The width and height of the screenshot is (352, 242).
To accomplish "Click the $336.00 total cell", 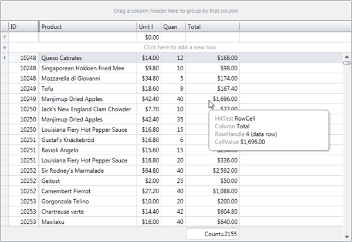I will (x=212, y=161).
